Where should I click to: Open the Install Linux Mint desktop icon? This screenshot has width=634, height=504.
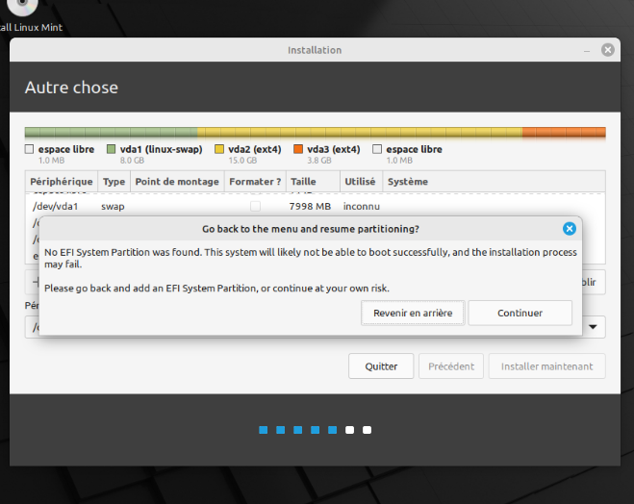click(x=31, y=16)
